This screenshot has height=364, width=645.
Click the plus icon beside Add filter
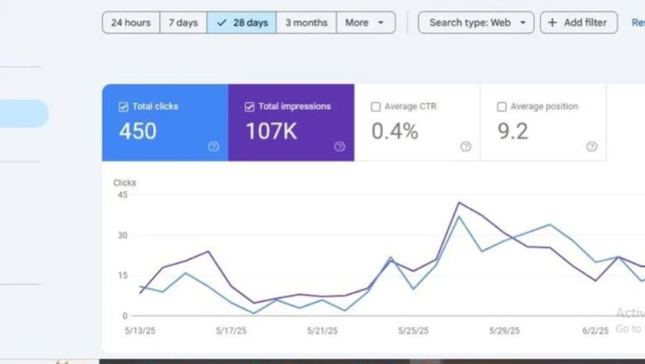(552, 23)
